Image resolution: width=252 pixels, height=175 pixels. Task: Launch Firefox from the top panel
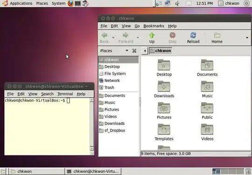point(70,3)
